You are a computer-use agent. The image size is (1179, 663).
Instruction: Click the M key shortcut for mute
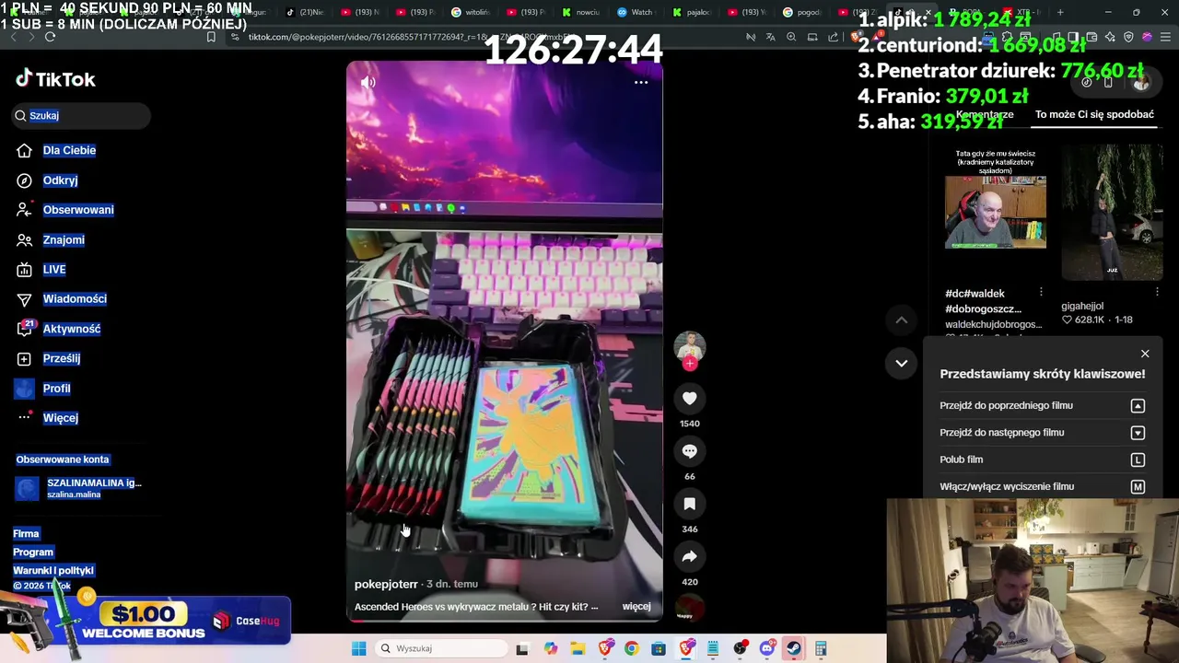[x=1138, y=487]
